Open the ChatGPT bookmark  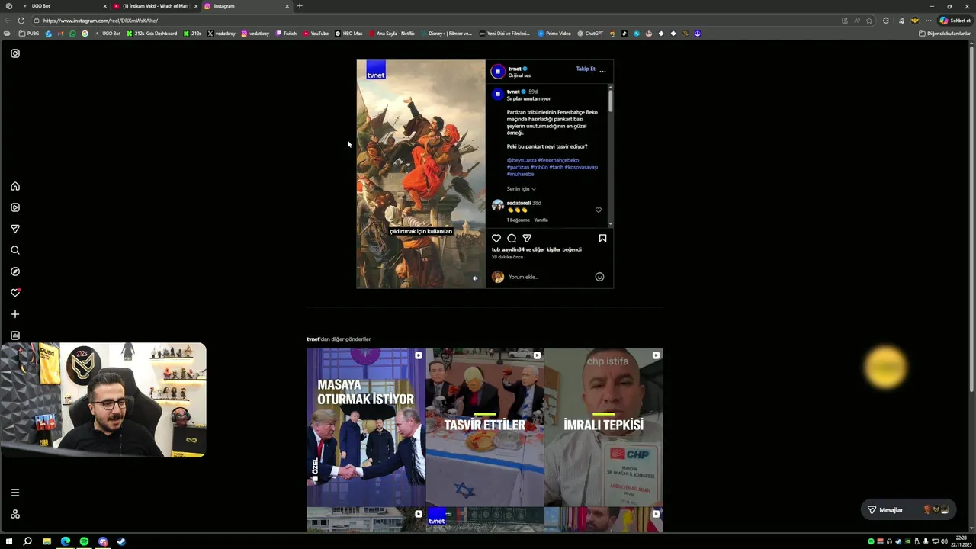(x=590, y=34)
